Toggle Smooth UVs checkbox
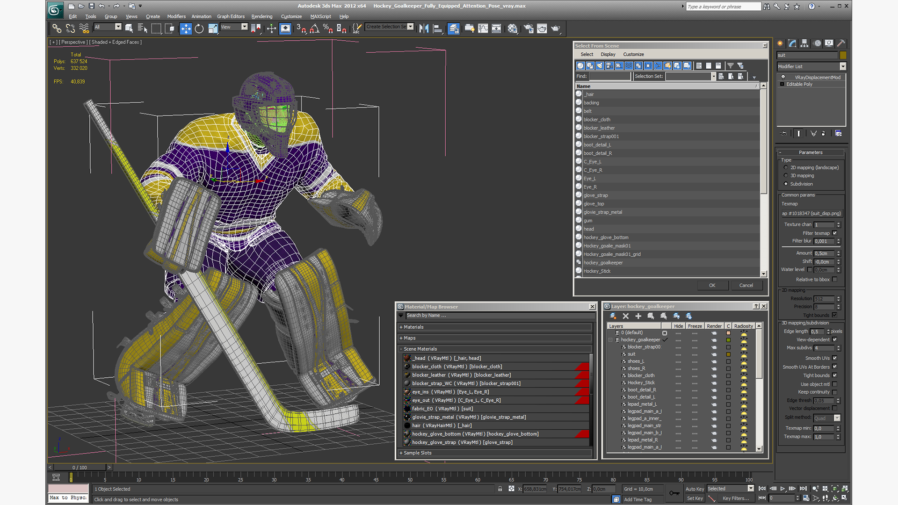The width and height of the screenshot is (898, 505). 835,358
